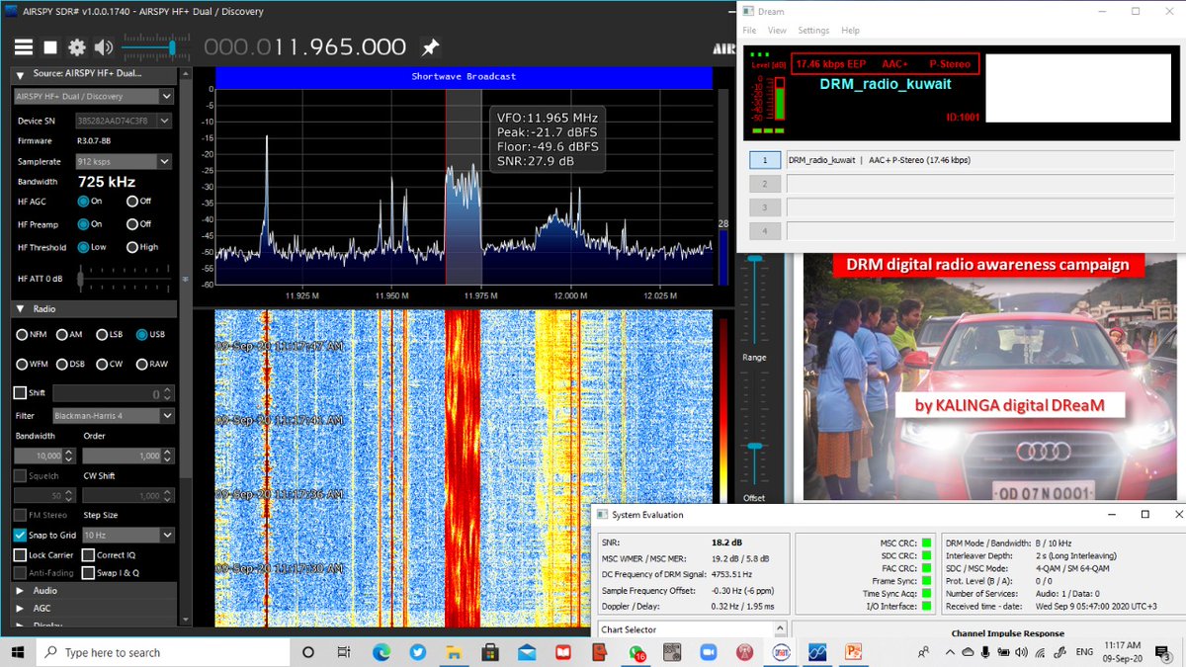Open Cortana circle icon on taskbar
Screen dimensions: 1186x667
(x=307, y=652)
